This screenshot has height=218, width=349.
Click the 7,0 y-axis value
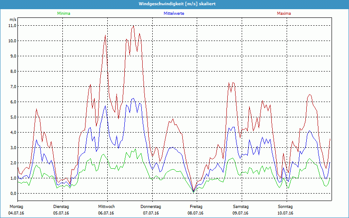coord(14,86)
